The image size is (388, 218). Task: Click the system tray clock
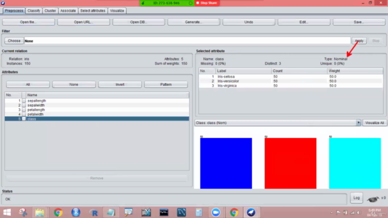coord(375,213)
